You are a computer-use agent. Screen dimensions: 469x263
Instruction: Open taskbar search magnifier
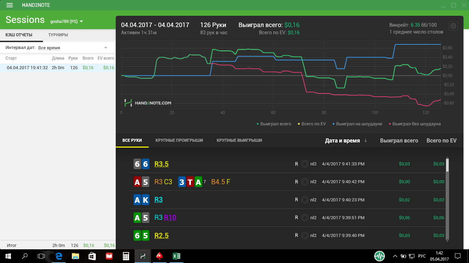(25, 256)
